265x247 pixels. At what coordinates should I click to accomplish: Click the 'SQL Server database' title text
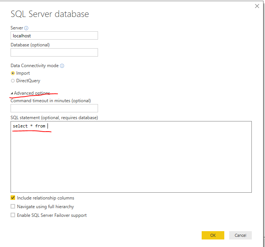50,14
